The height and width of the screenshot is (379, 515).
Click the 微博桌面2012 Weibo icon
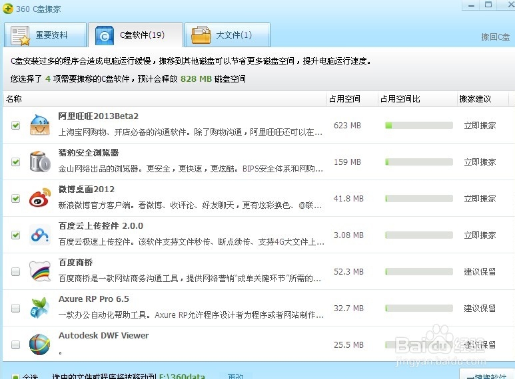tap(40, 197)
